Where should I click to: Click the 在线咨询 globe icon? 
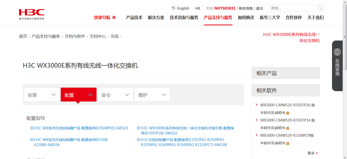tap(337, 52)
